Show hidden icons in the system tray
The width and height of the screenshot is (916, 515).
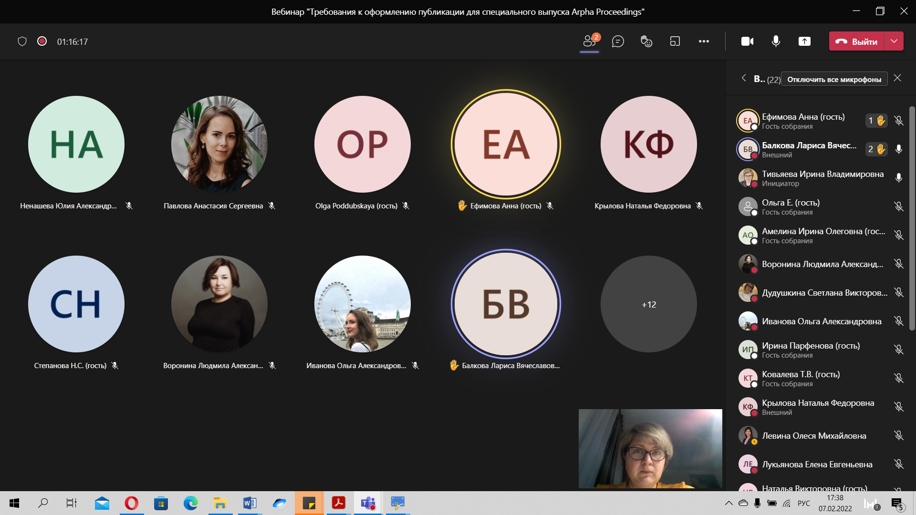729,503
